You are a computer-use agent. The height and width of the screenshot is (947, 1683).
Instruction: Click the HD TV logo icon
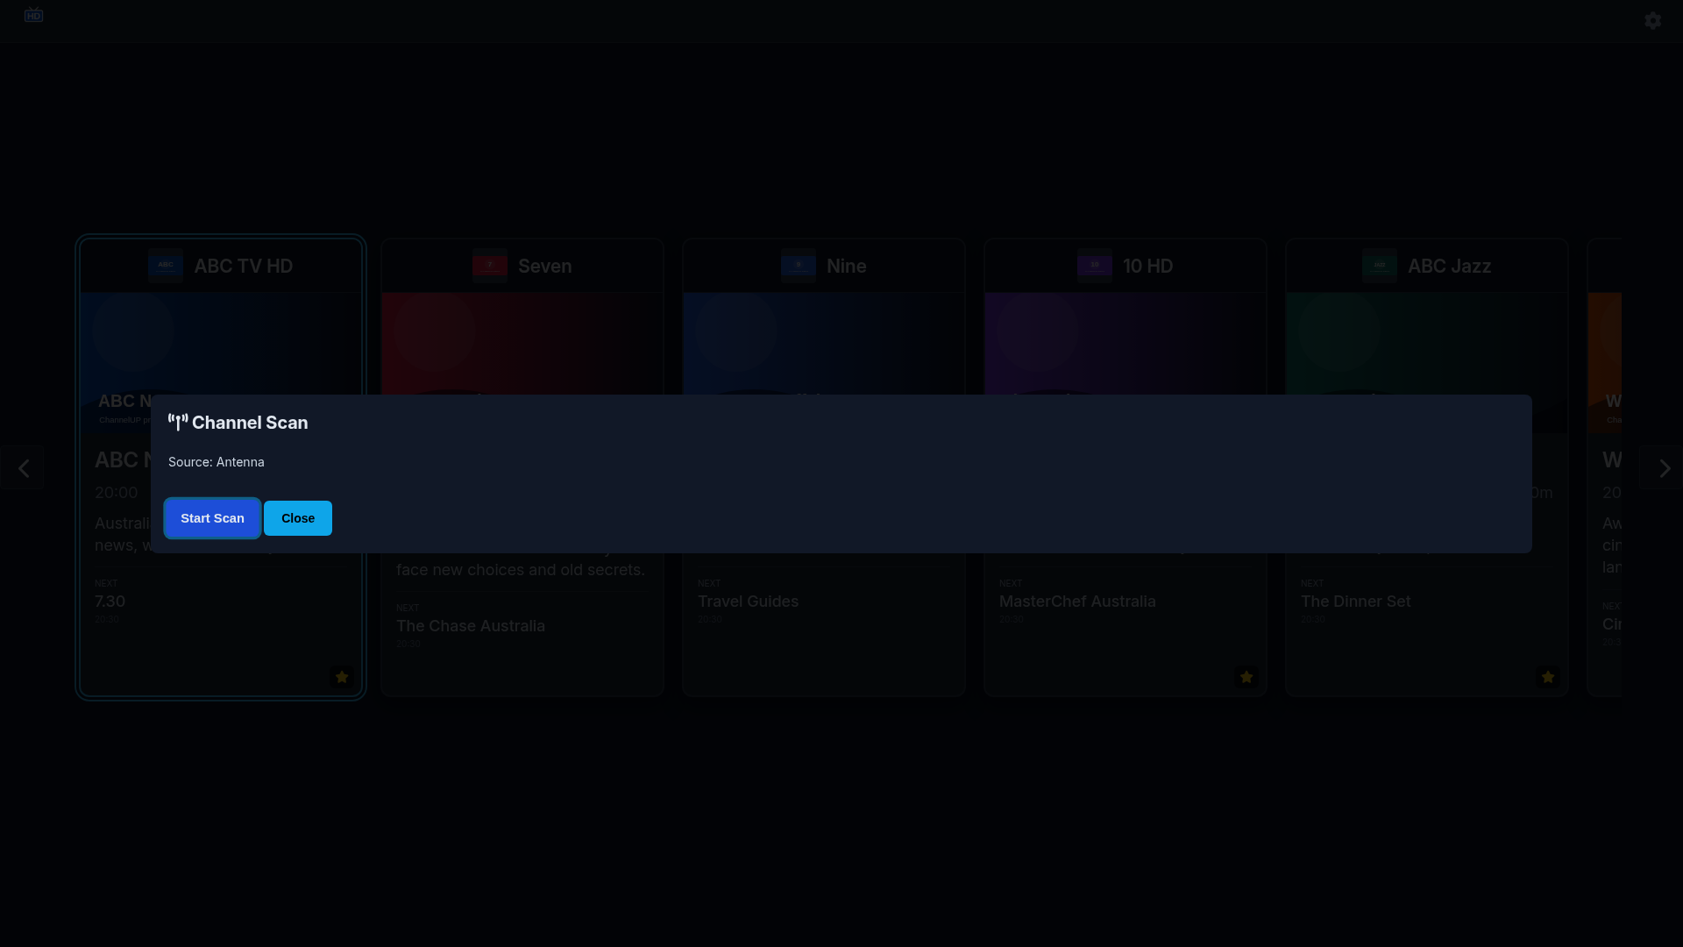point(33,15)
